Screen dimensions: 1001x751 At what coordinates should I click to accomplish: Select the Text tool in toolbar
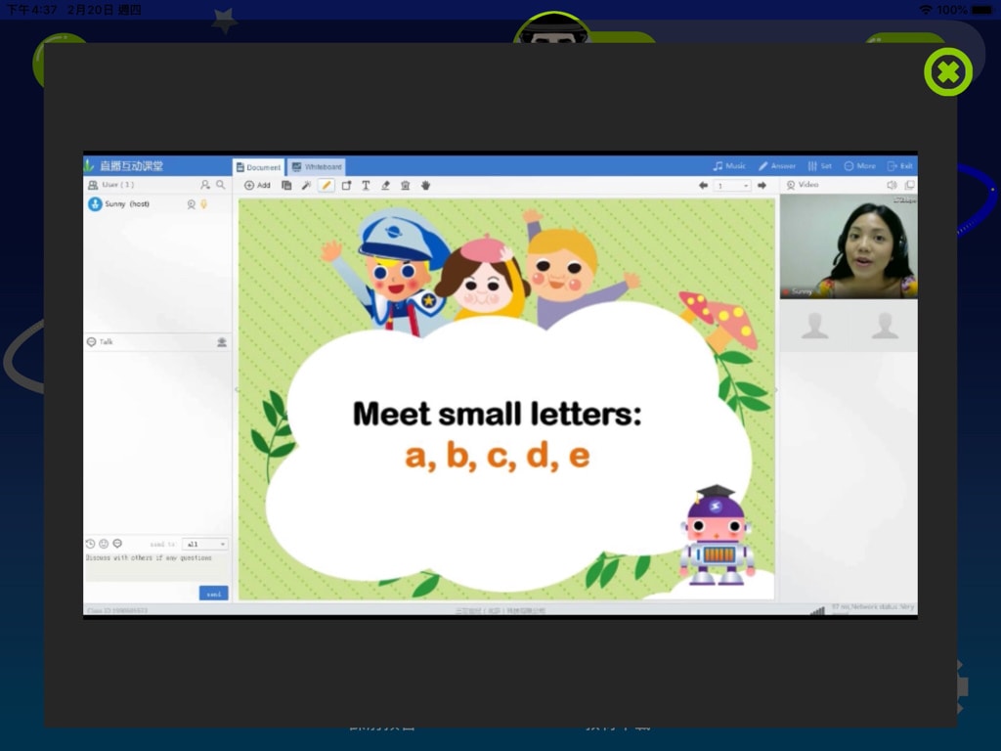(x=366, y=185)
